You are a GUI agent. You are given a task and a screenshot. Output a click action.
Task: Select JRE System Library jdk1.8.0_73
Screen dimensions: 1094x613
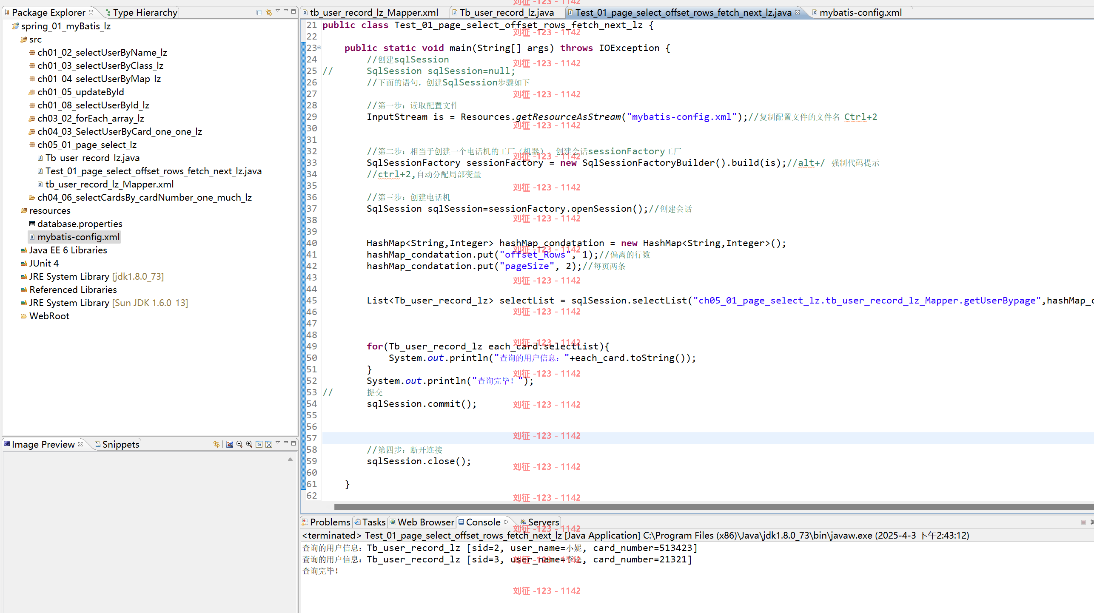coord(92,277)
